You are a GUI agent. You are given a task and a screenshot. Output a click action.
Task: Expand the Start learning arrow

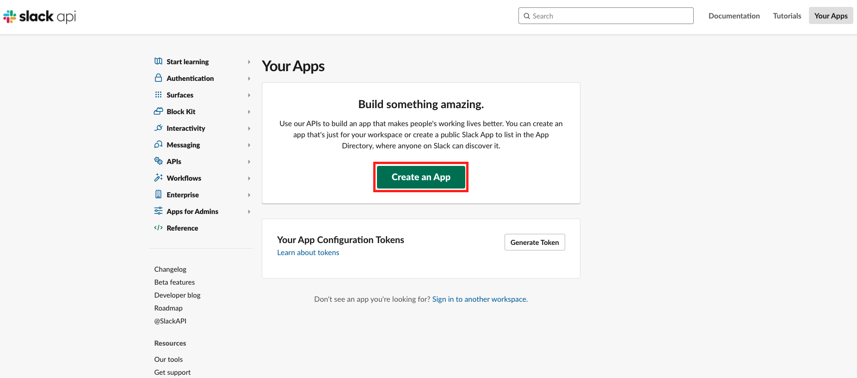249,62
